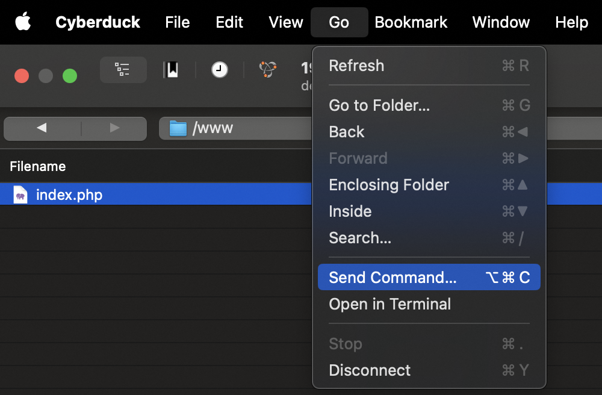Image resolution: width=602 pixels, height=395 pixels.
Task: Disconnect from the server via menu
Action: (x=370, y=370)
